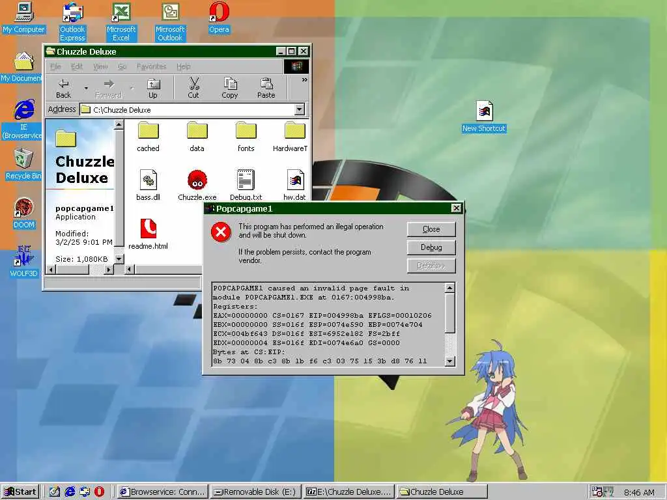Click file list left scroll arrow
Viewport: 667px width, 500px height.
pyautogui.click(x=130, y=269)
